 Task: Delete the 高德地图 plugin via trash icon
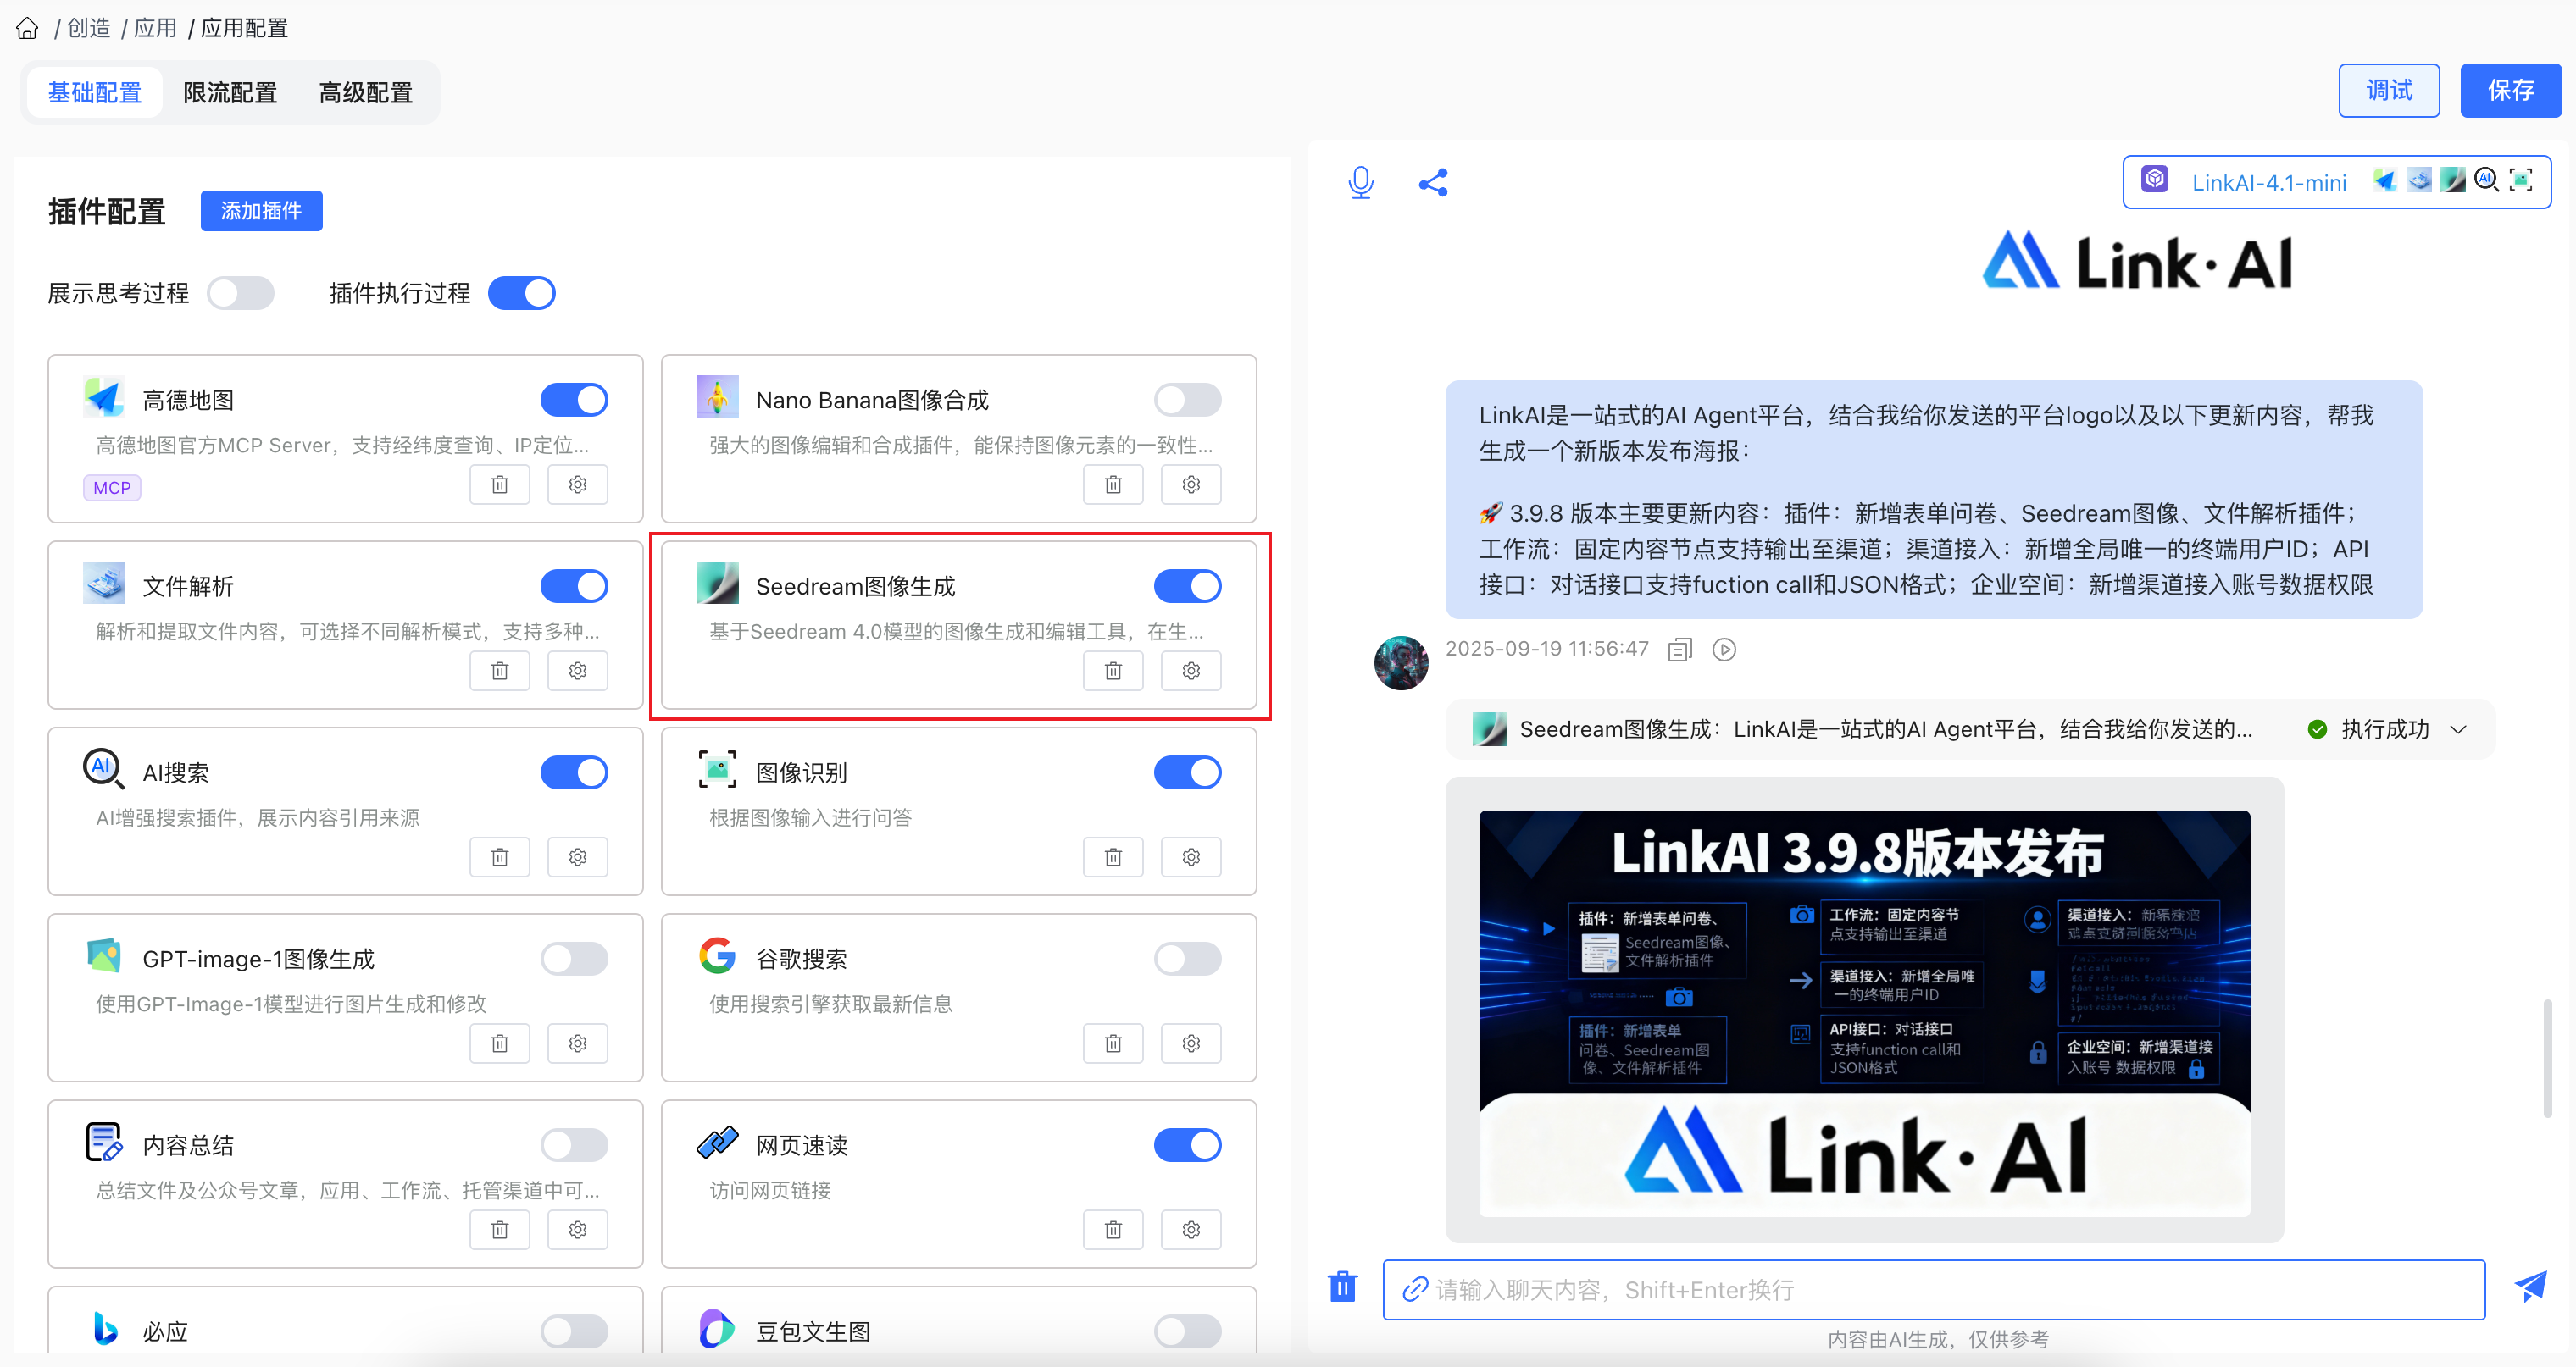coord(500,484)
